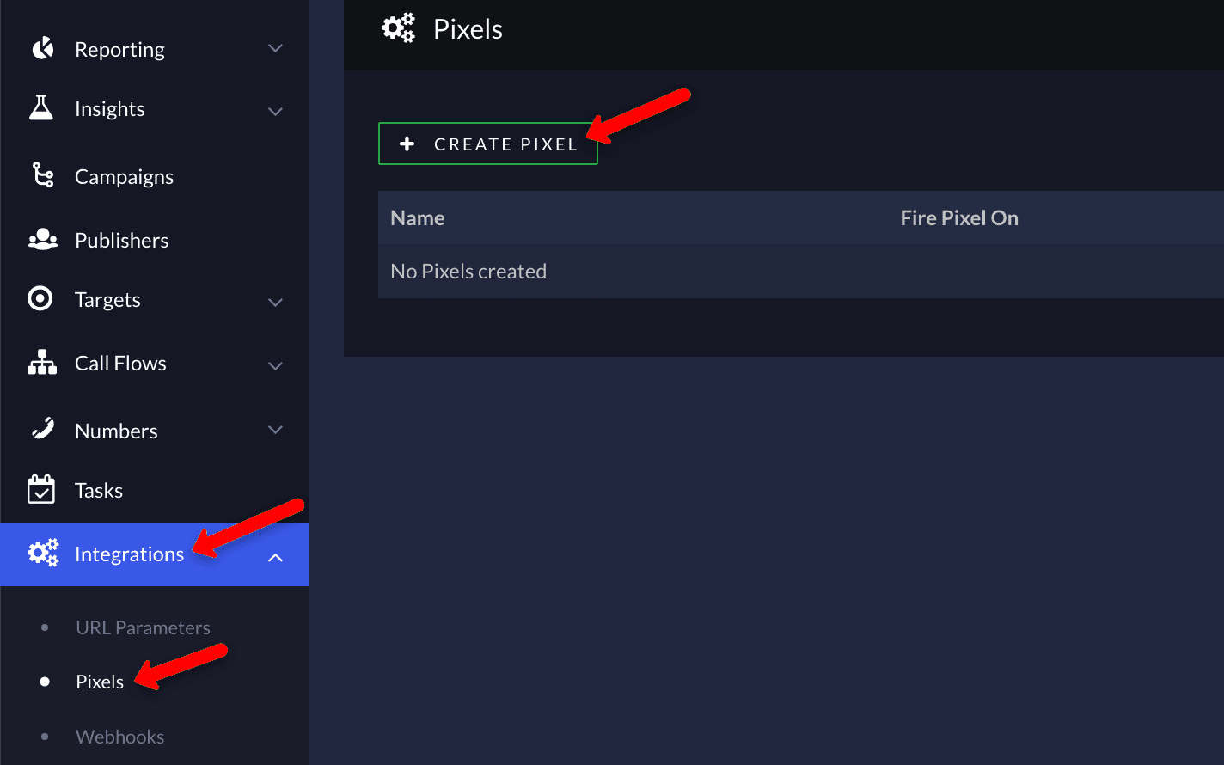Click the Publishers people icon
Screen dimensions: 1224x765
click(42, 240)
